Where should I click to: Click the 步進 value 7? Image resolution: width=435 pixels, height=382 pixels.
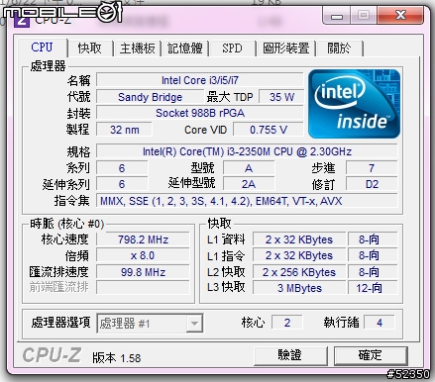click(372, 168)
